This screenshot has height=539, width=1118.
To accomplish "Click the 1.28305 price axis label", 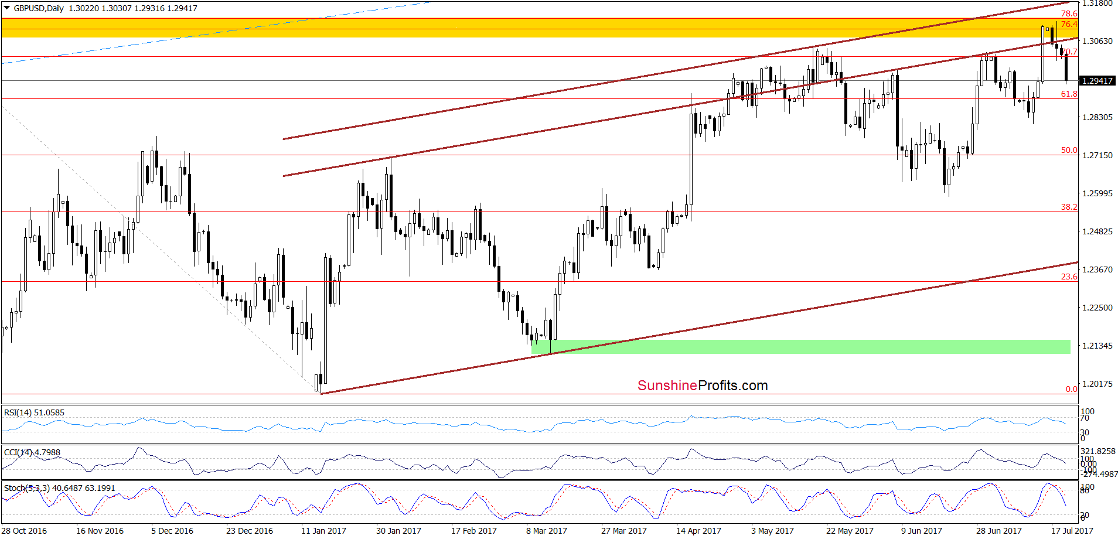I will 1097,117.
